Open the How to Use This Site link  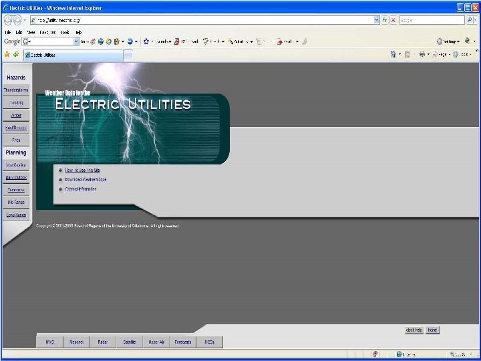pyautogui.click(x=83, y=170)
